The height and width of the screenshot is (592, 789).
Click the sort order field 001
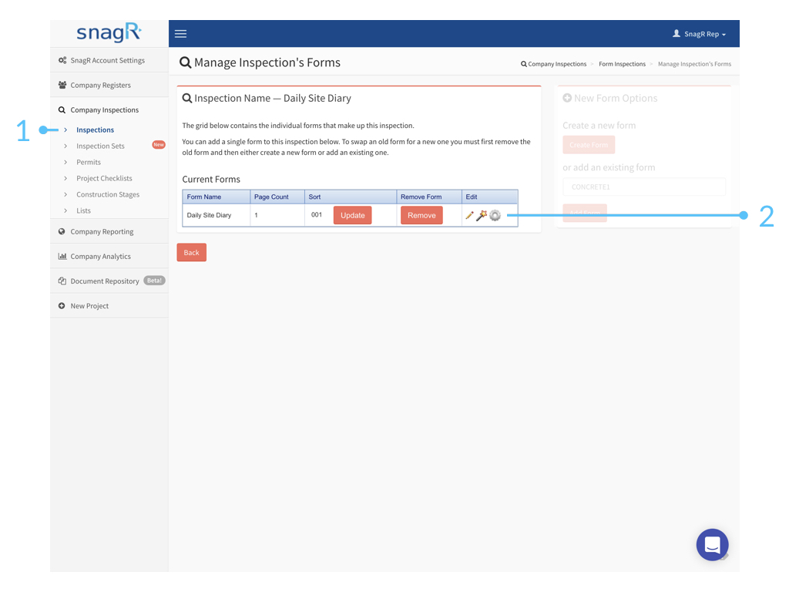pyautogui.click(x=317, y=215)
